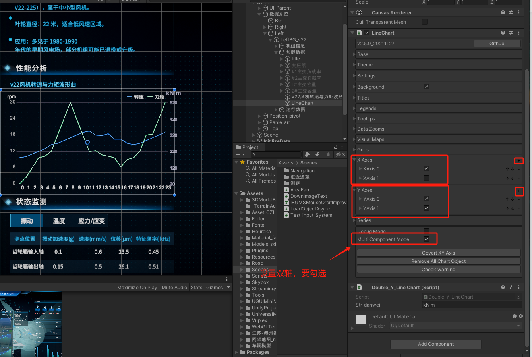Switch to the 温度 monitoring tab
The height and width of the screenshot is (357, 532).
pyautogui.click(x=59, y=221)
